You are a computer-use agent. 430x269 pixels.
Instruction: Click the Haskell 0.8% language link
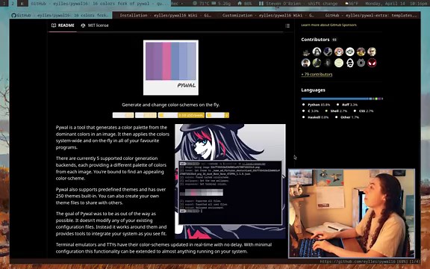click(315, 117)
